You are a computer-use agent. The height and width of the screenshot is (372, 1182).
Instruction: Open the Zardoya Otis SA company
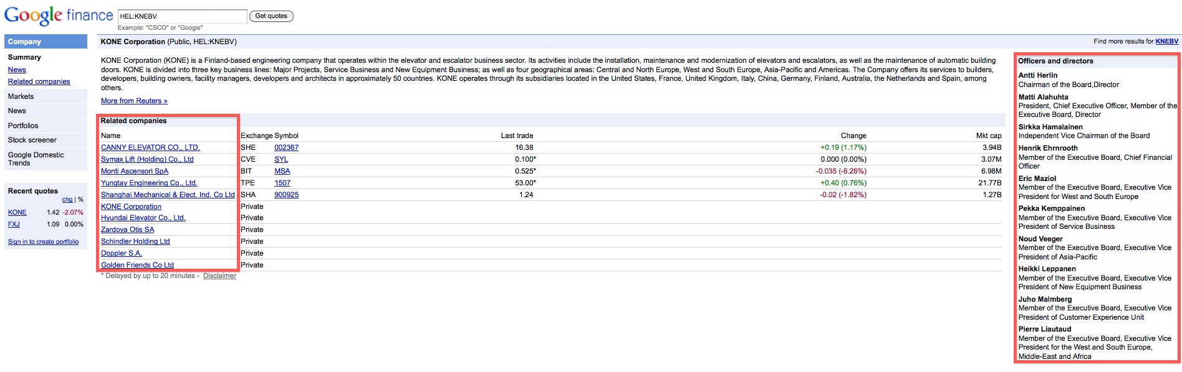click(x=127, y=230)
